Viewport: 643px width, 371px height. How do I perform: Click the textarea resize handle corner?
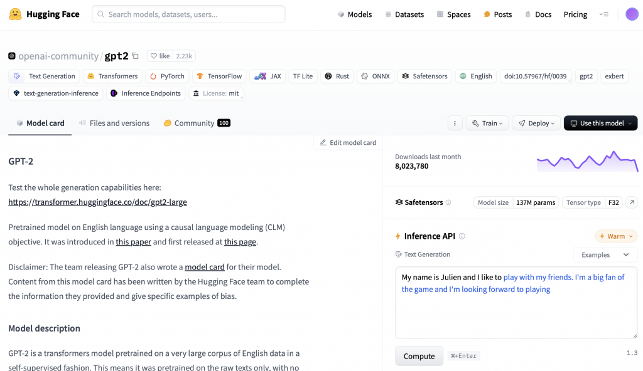click(x=635, y=336)
